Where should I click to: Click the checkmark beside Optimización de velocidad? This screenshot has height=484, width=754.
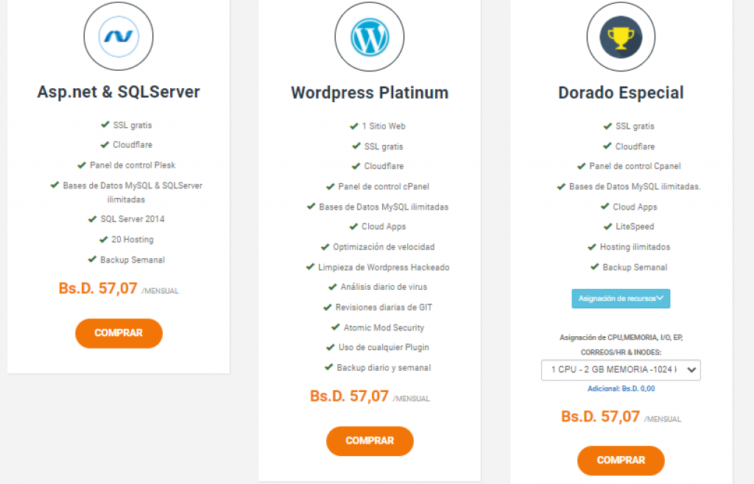(x=325, y=247)
